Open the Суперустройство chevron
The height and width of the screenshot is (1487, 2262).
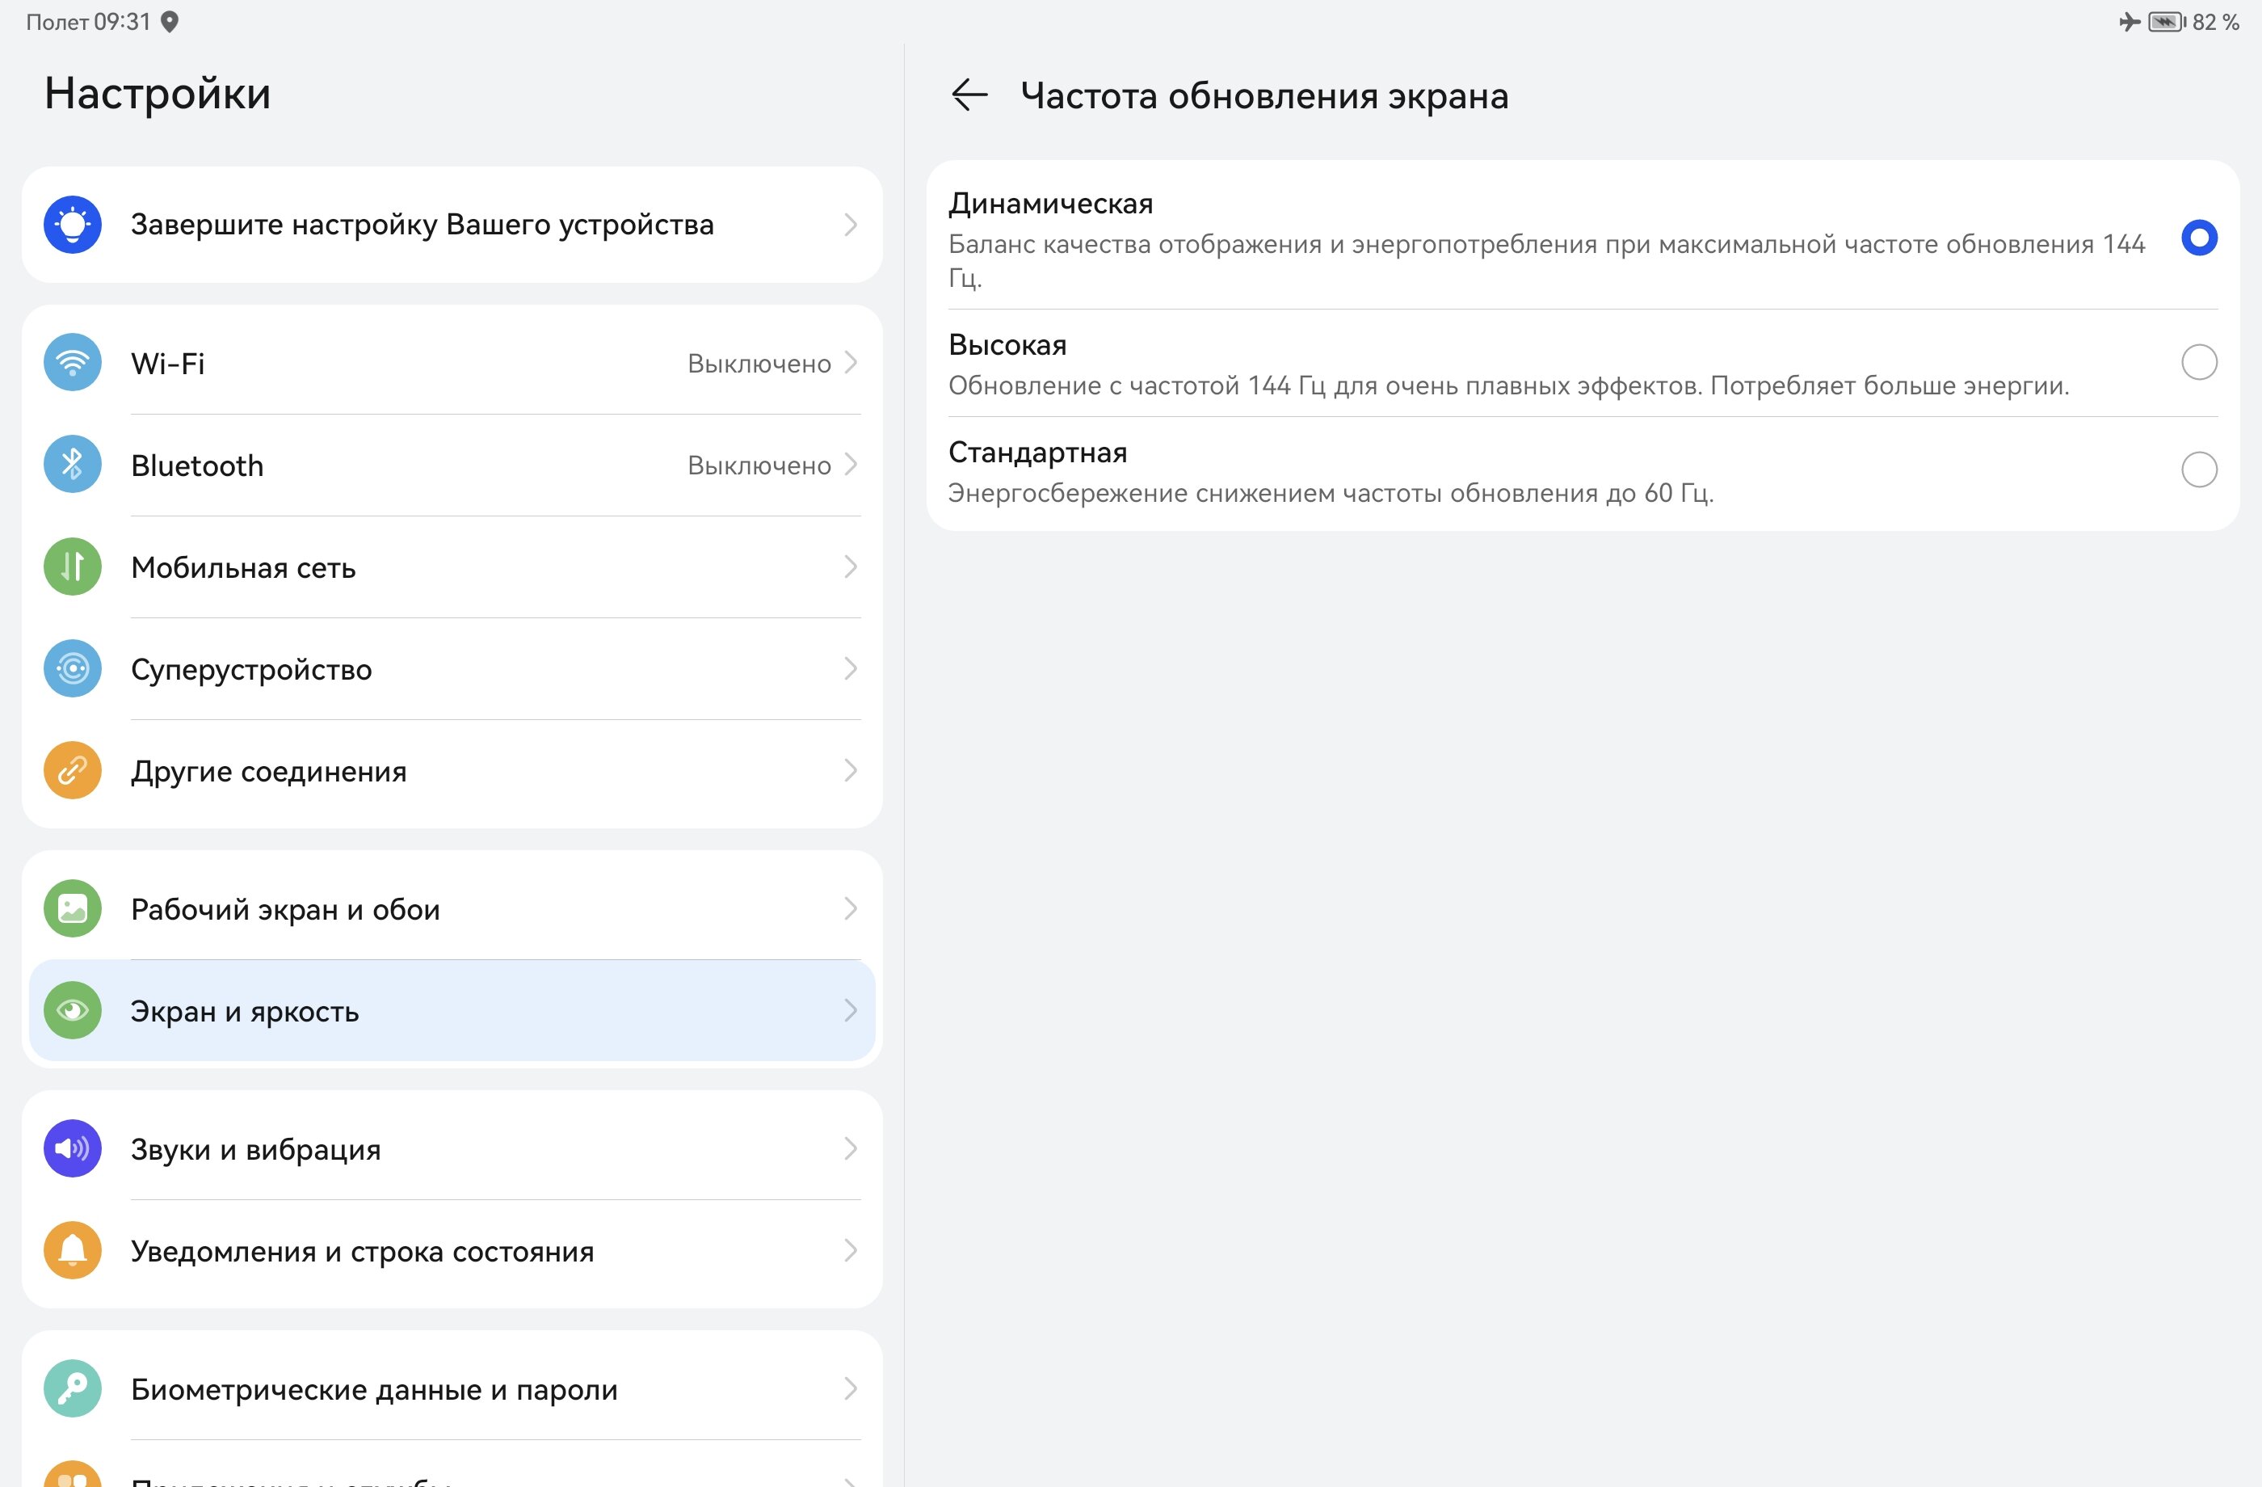click(x=851, y=668)
